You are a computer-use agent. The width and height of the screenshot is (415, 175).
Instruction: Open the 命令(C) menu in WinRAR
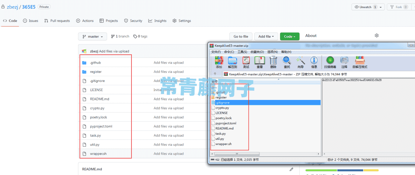pos(229,52)
